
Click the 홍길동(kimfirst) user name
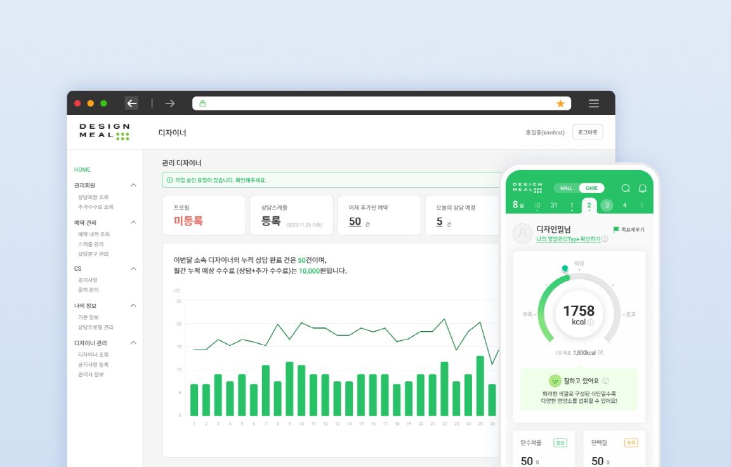545,133
